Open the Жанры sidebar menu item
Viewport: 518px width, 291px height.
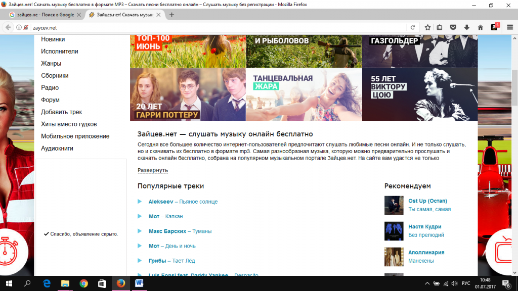(51, 64)
